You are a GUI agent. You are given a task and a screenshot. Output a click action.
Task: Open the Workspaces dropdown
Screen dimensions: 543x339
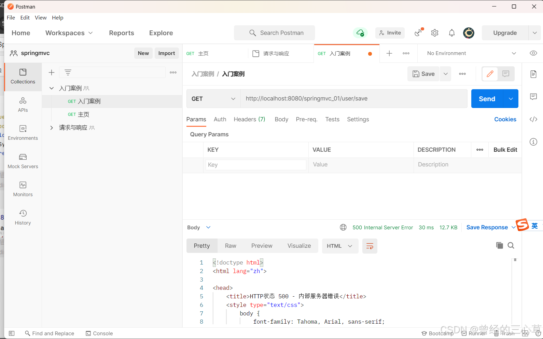pyautogui.click(x=69, y=33)
